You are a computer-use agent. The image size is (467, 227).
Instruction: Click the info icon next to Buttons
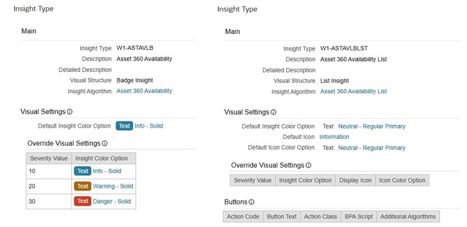click(251, 202)
